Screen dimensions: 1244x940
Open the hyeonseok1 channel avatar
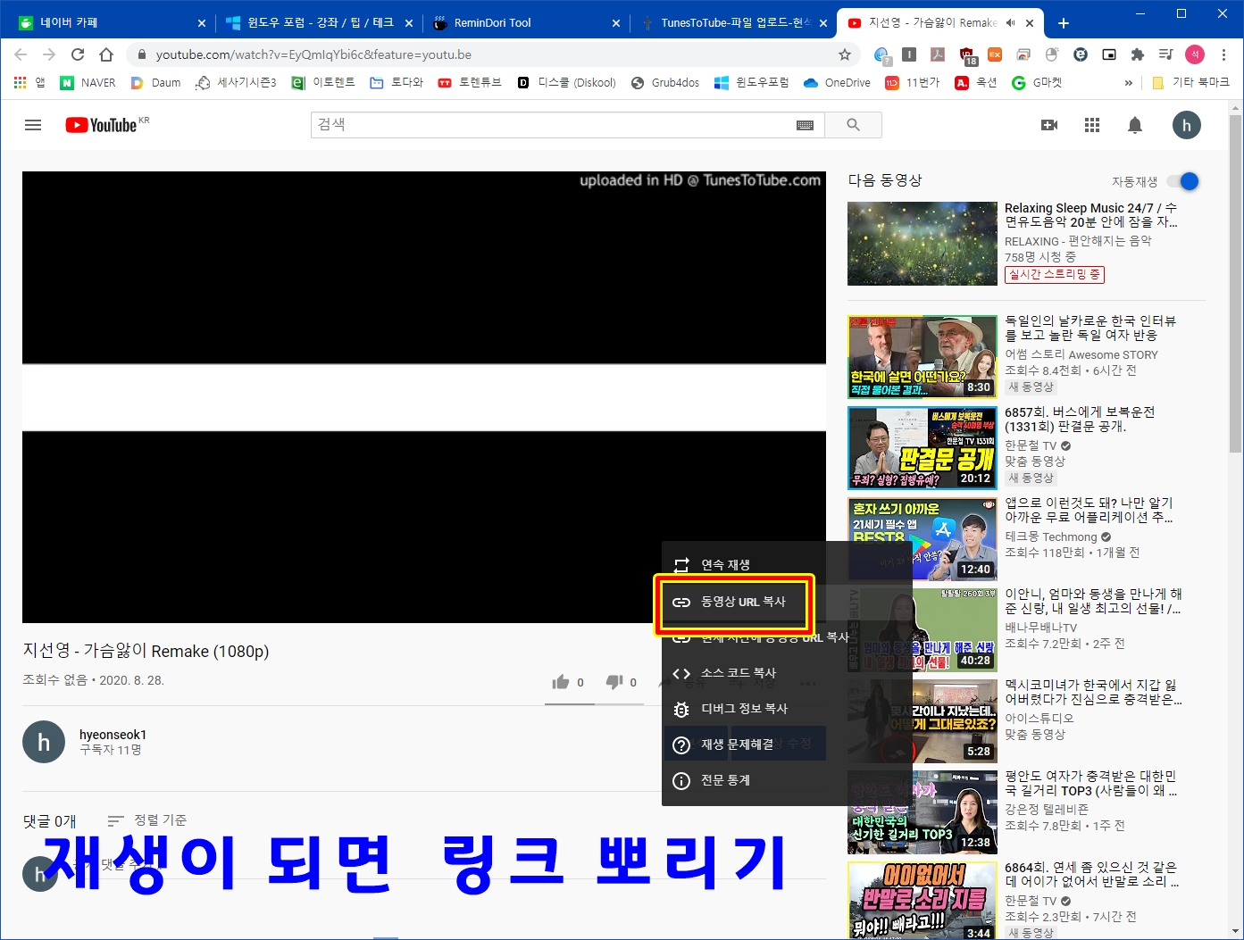(x=43, y=742)
